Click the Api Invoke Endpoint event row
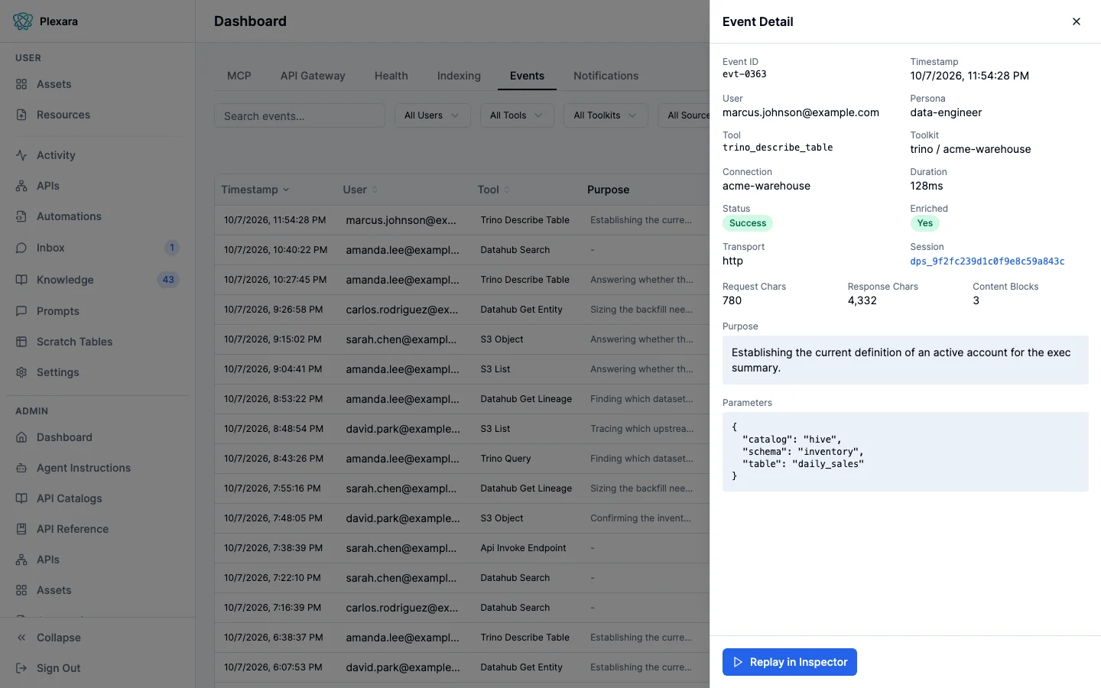Viewport: 1101px width, 688px height. [x=462, y=548]
